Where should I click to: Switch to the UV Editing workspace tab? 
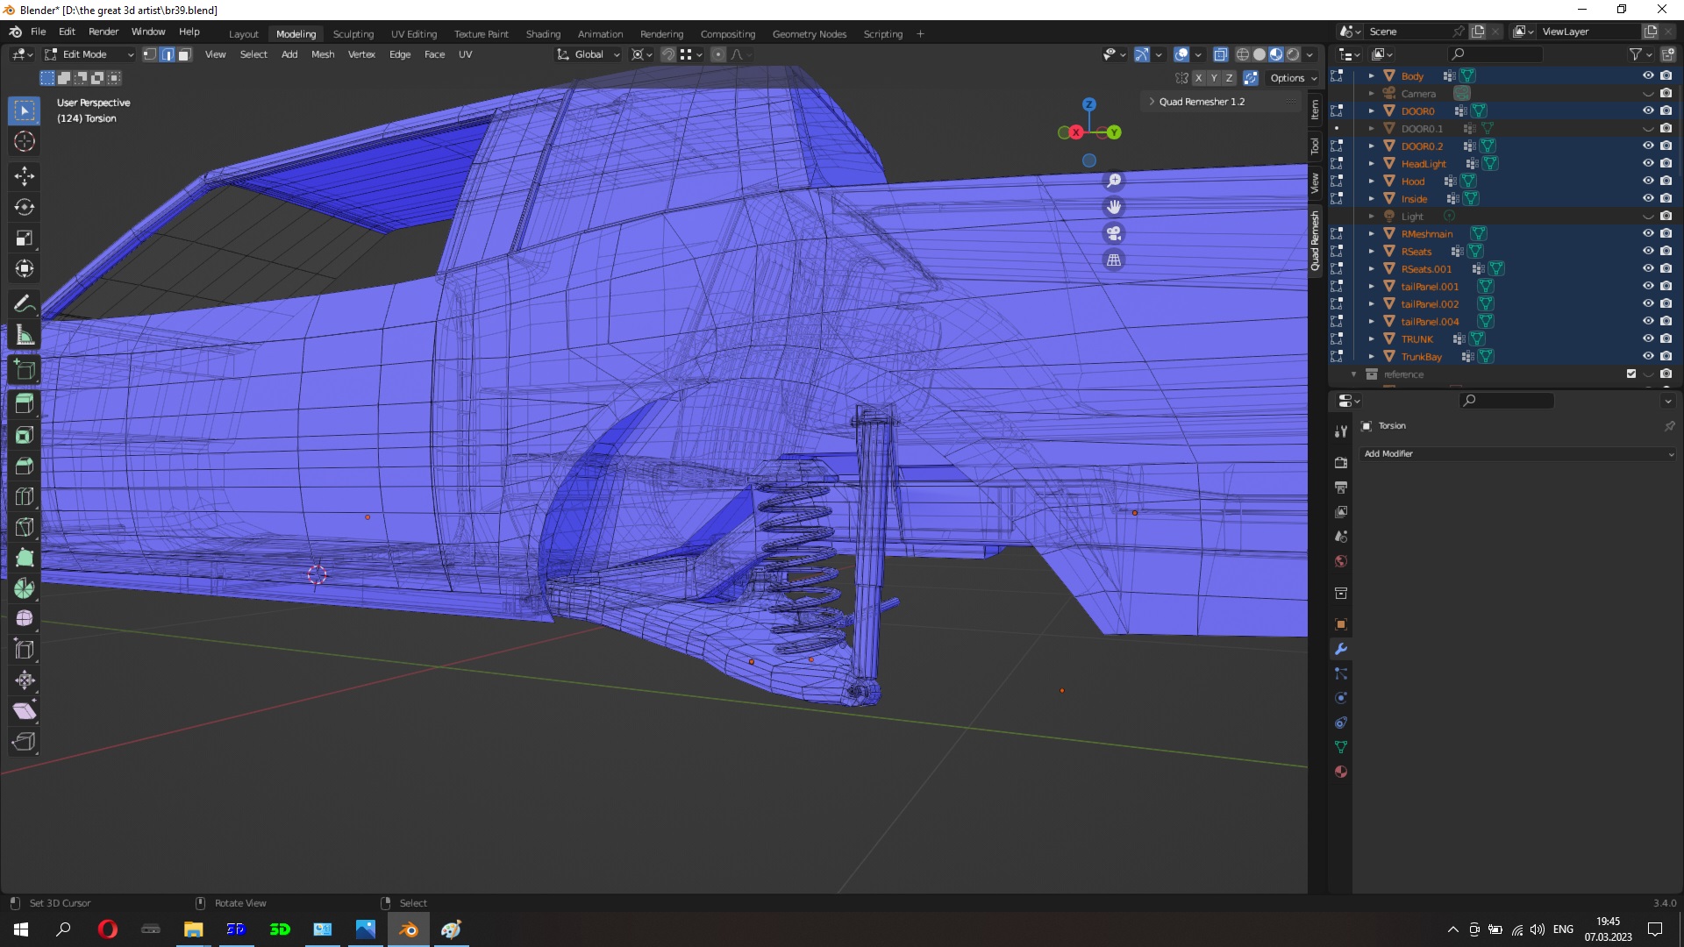(x=413, y=34)
